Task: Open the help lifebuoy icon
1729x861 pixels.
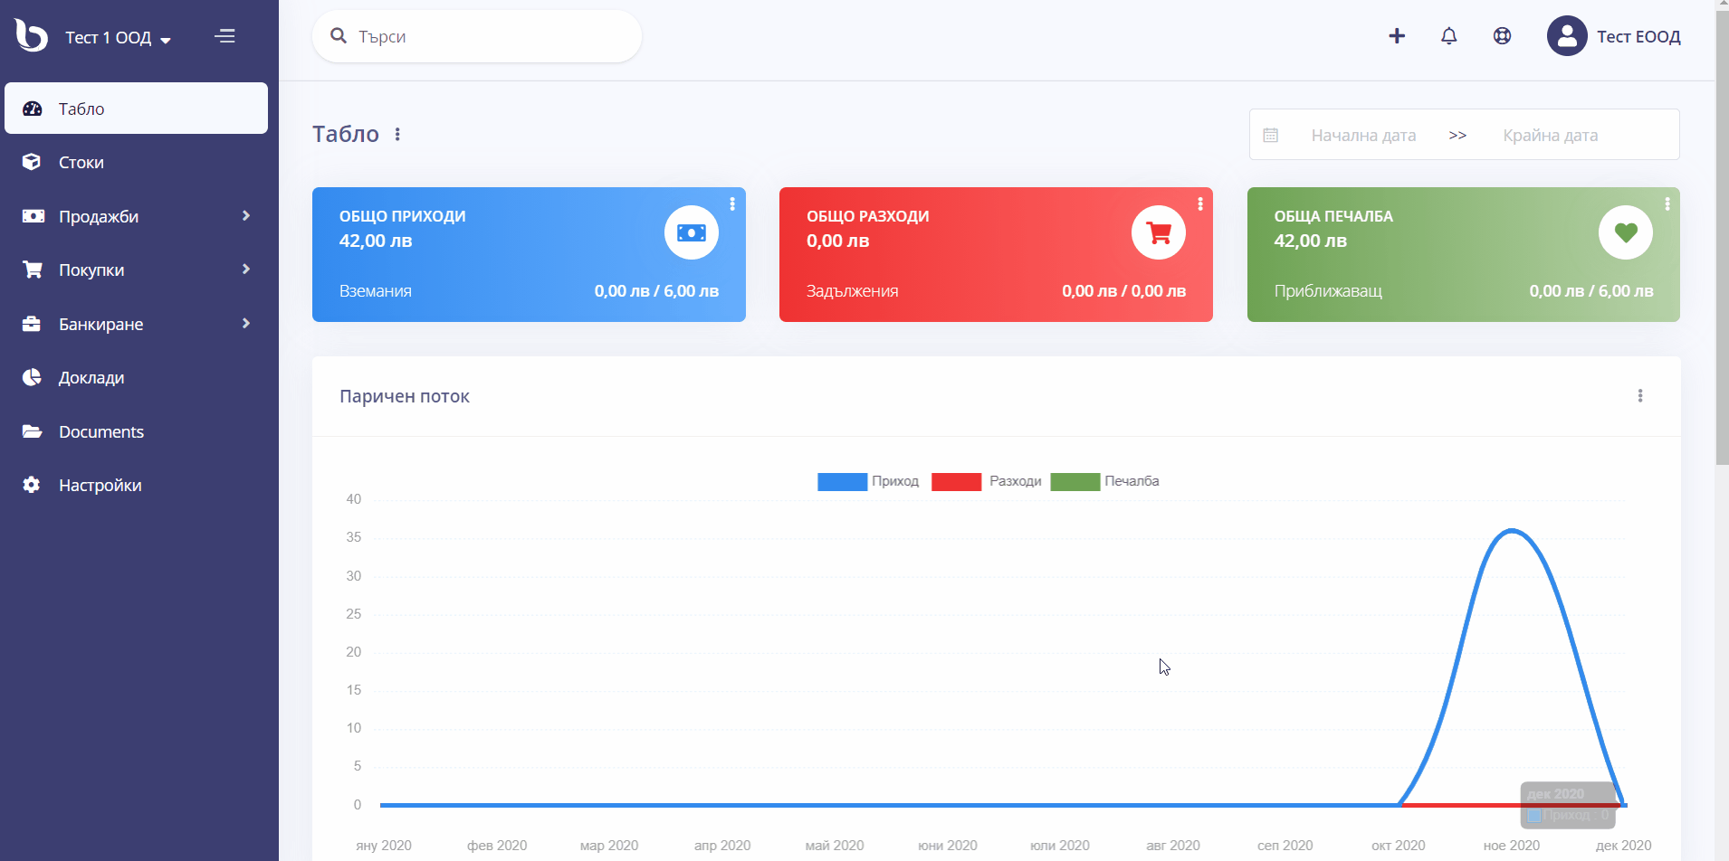Action: (1502, 36)
